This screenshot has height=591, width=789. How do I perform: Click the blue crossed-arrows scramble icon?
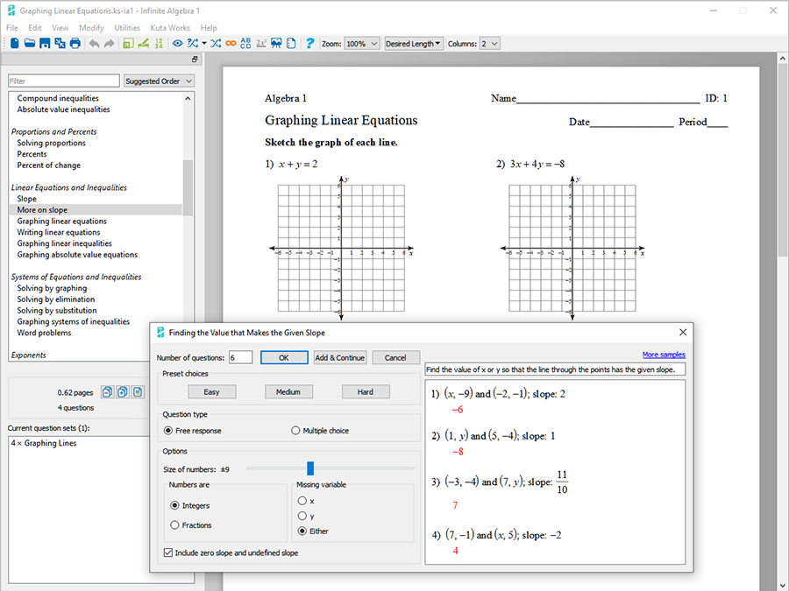coord(216,44)
